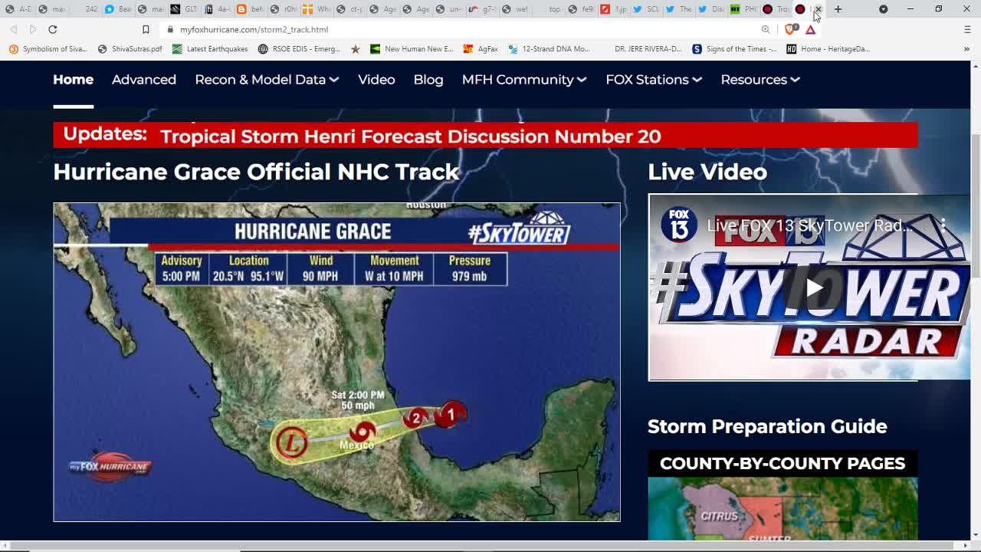Switch to the beh... Blogger tab
This screenshot has width=981, height=552.
tap(250, 9)
